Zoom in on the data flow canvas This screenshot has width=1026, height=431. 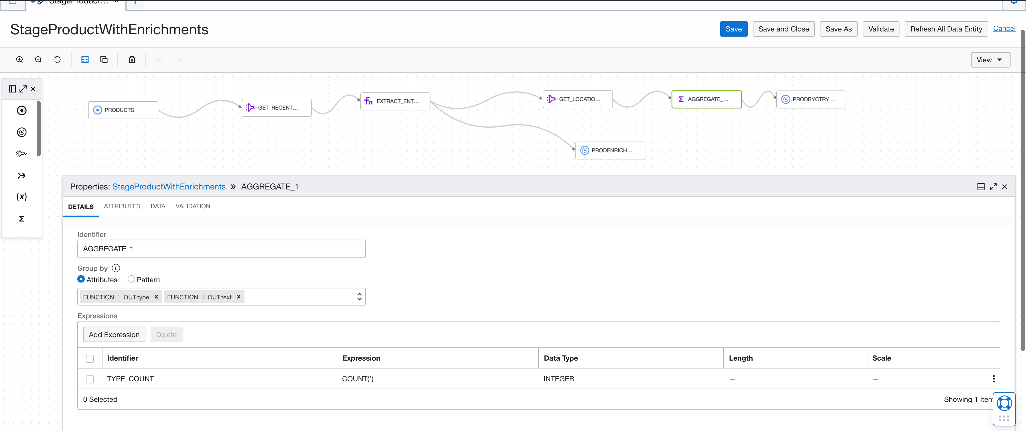(x=19, y=59)
